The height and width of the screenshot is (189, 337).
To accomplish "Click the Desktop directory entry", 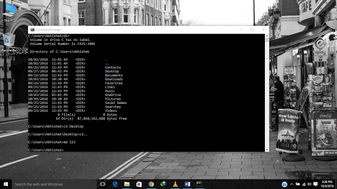I will coord(112,71).
